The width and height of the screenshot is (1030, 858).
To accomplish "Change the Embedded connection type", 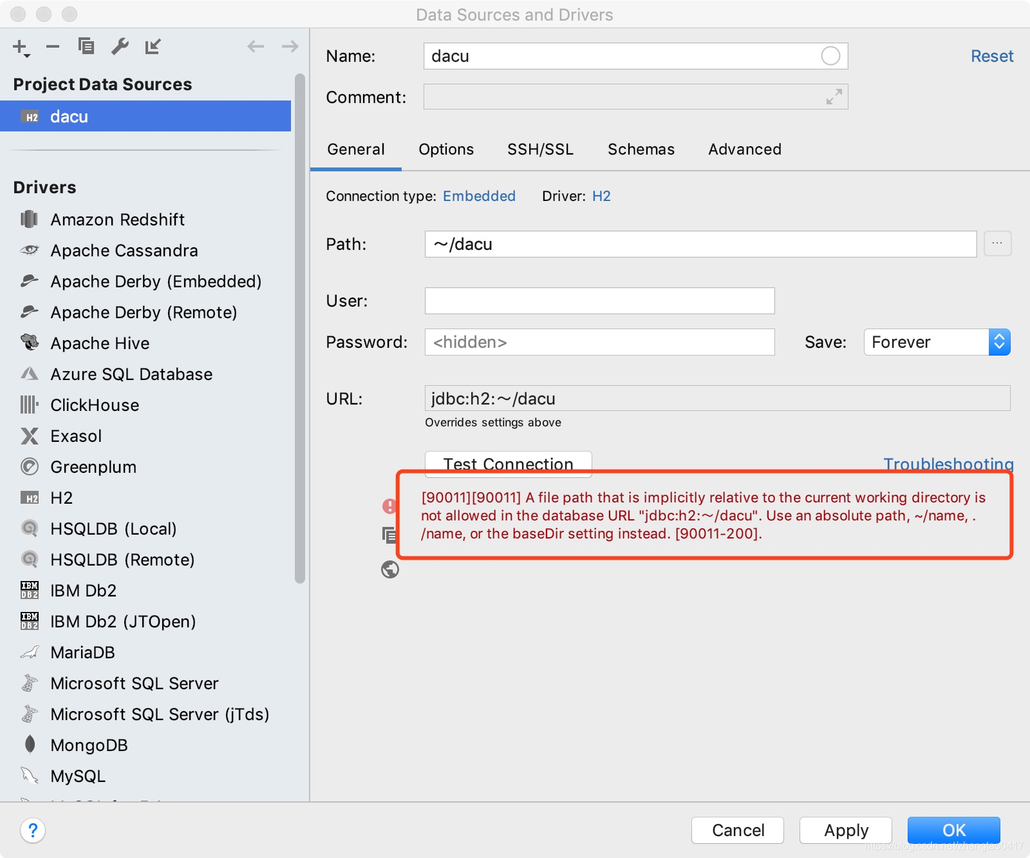I will coord(479,196).
